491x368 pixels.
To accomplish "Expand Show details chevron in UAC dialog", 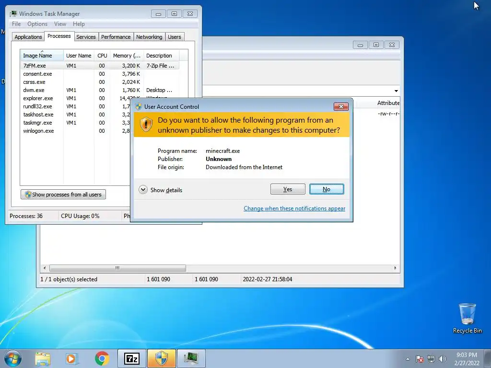I will coord(143,190).
